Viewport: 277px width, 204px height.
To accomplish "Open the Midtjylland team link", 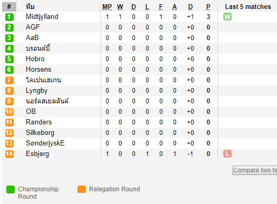I will tap(42, 17).
